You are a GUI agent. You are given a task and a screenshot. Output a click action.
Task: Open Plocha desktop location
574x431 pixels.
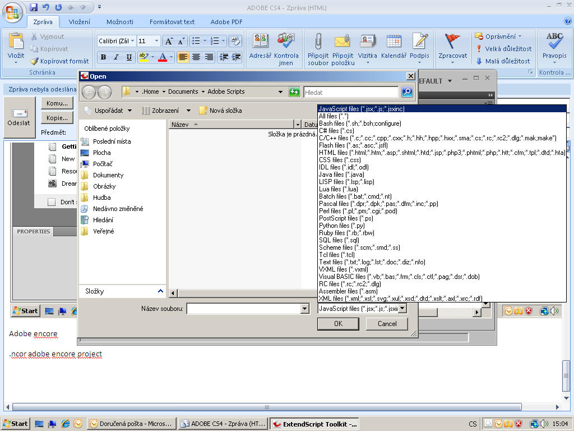102,153
